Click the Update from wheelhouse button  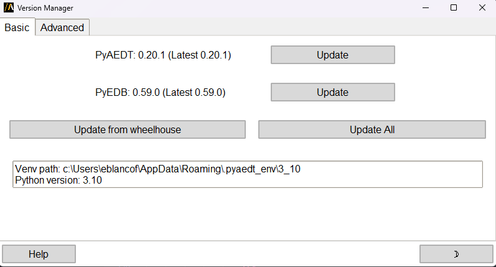click(128, 129)
